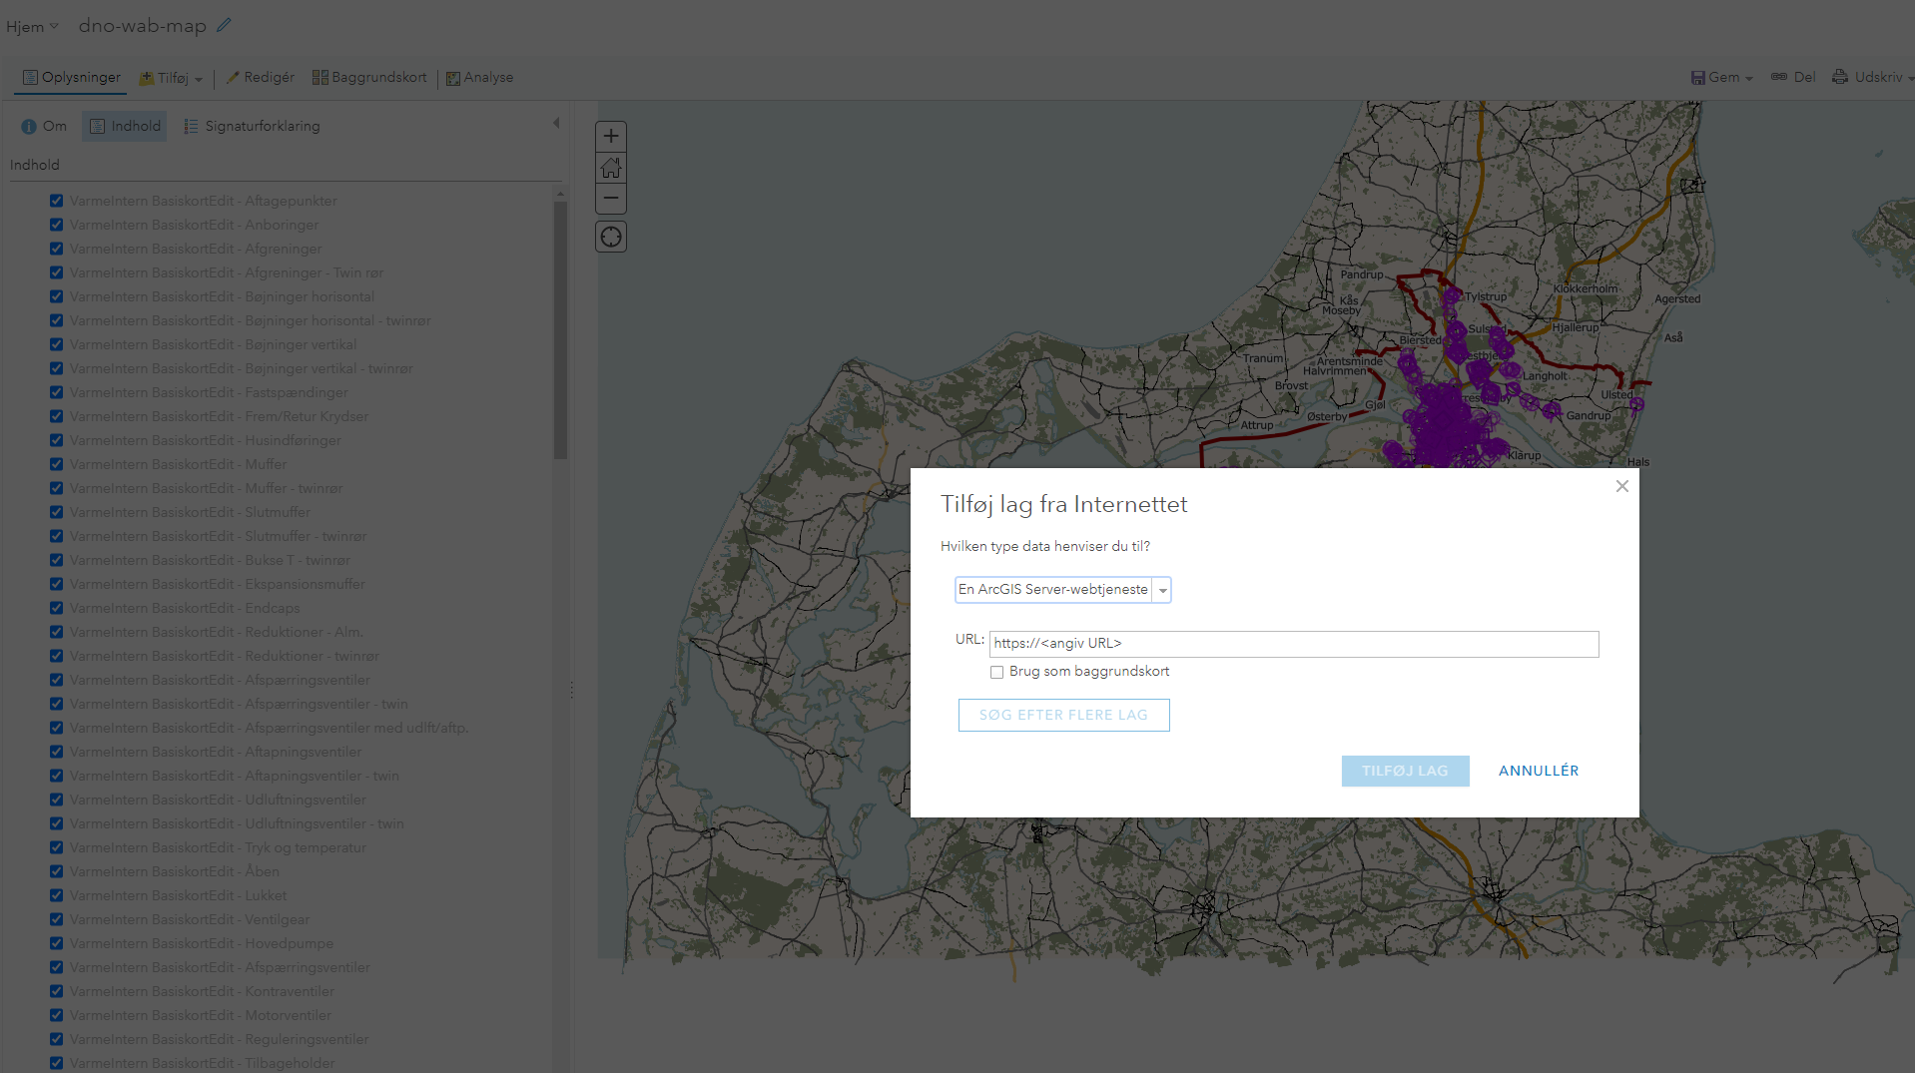
Task: Click the find my location icon
Action: pyautogui.click(x=610, y=237)
